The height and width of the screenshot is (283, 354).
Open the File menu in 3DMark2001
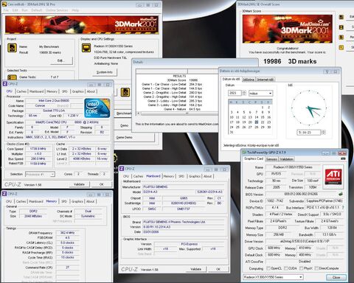(x=6, y=10)
